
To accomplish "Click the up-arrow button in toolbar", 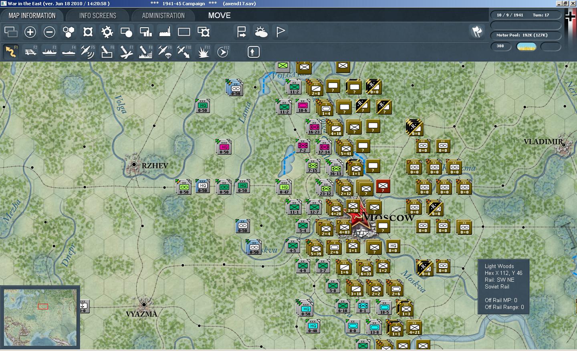I will click(x=253, y=52).
